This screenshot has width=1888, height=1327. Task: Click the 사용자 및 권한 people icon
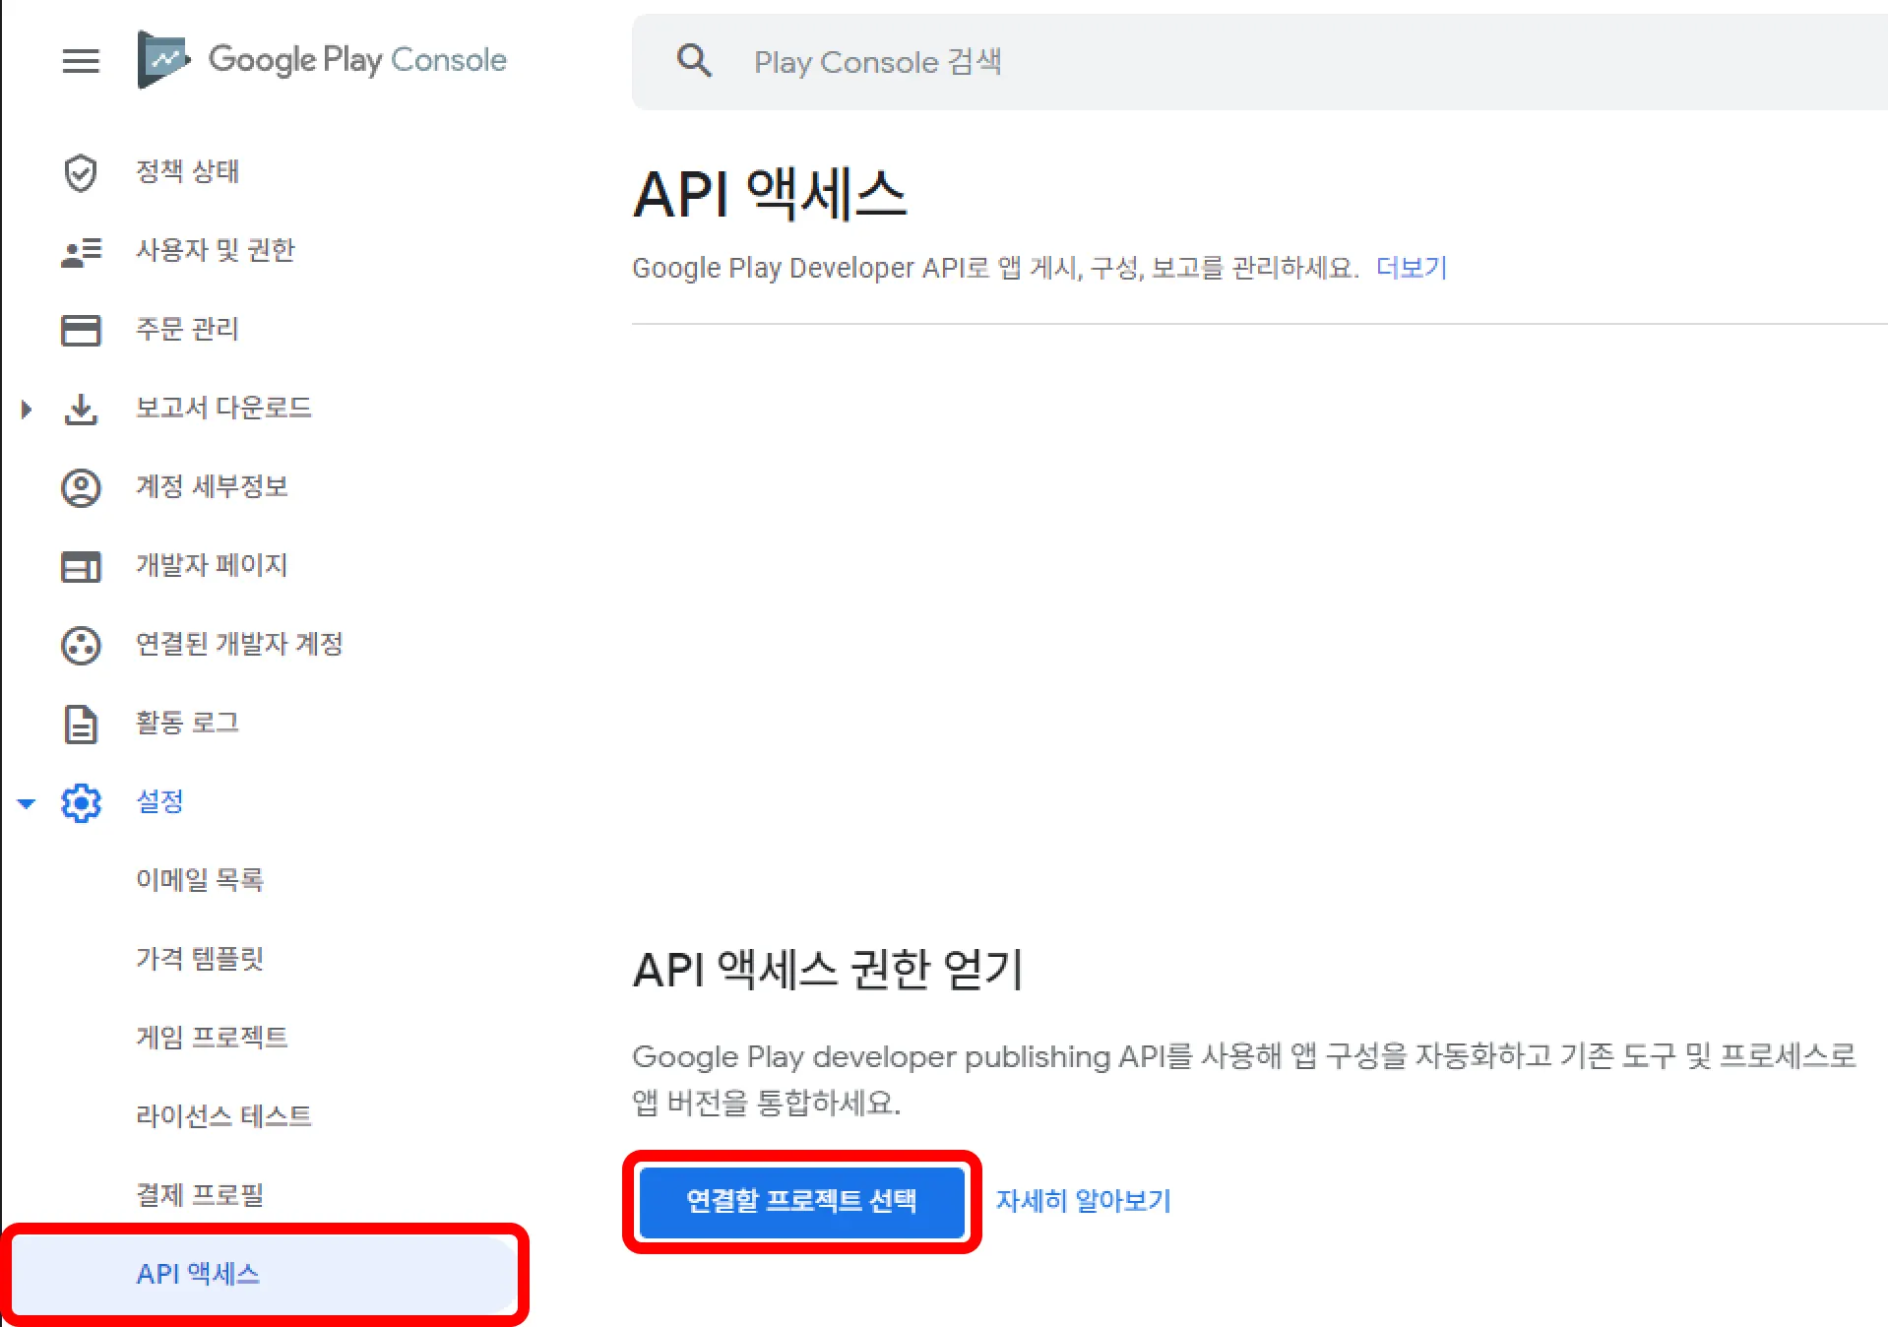tap(81, 251)
